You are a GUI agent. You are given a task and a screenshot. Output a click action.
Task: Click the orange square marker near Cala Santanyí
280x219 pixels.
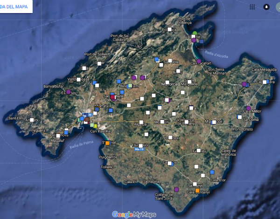pyautogui.click(x=197, y=191)
